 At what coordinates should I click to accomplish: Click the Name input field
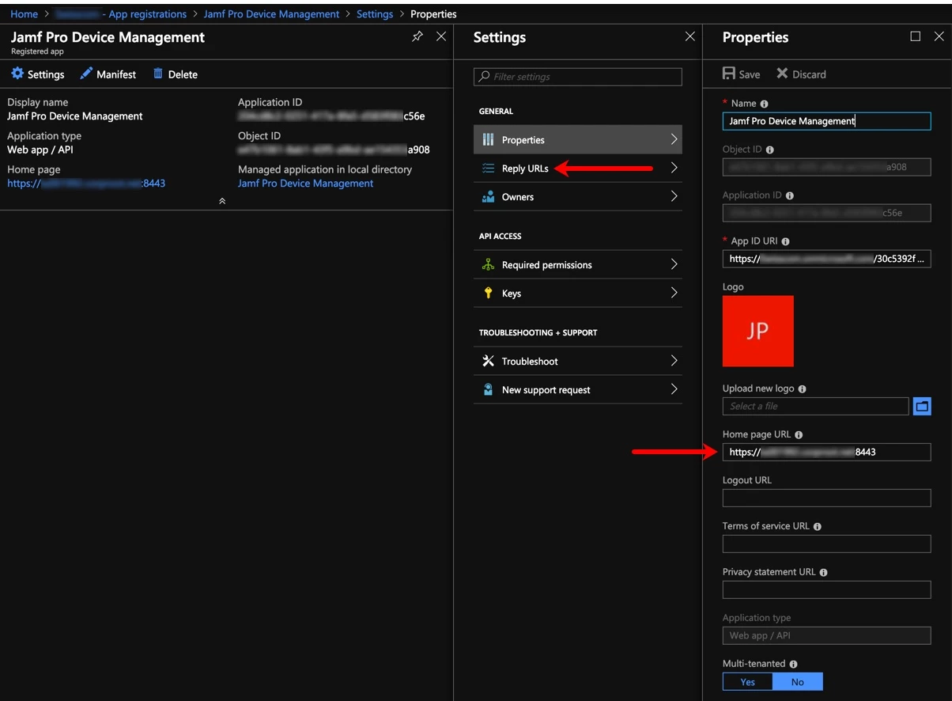[x=826, y=121]
